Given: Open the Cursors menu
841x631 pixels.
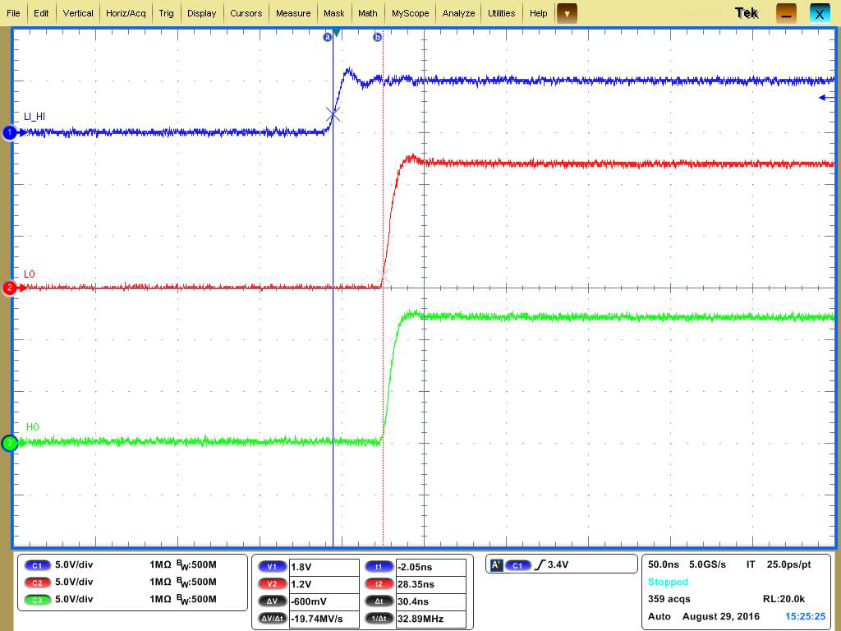Looking at the screenshot, I should tap(246, 13).
